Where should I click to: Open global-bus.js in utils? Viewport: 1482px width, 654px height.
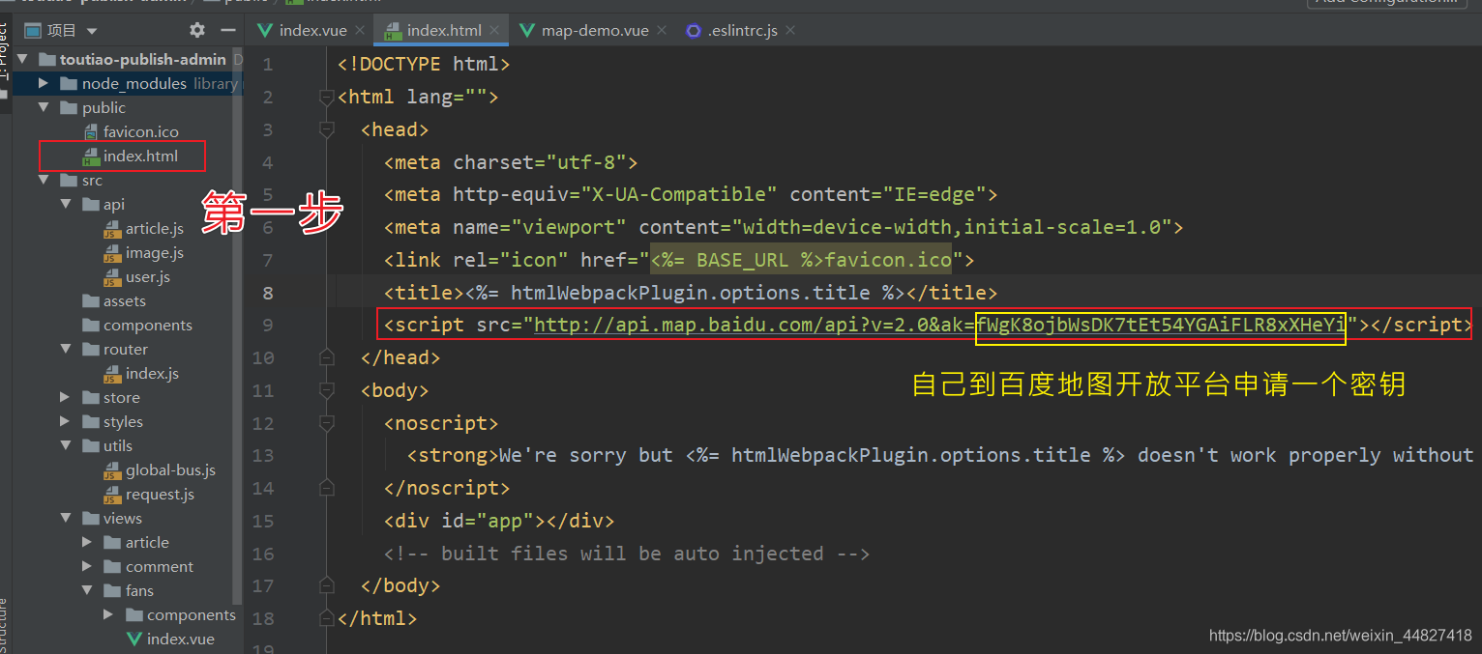170,469
